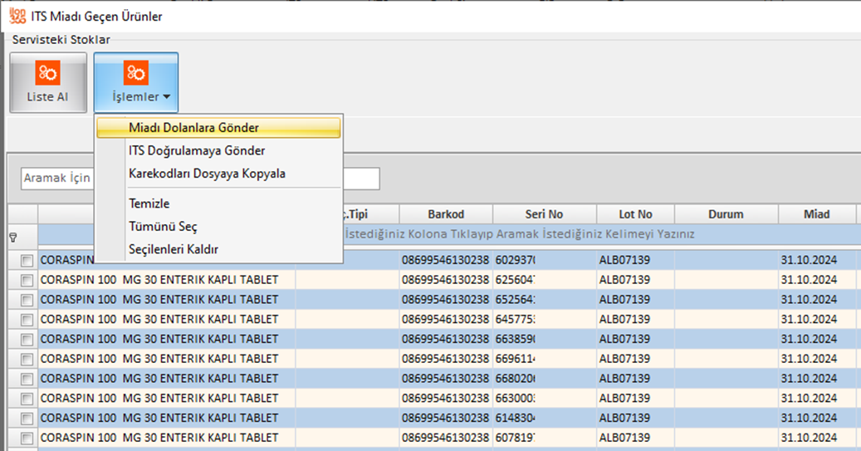Click Seçilenleri Kaldır menu option

pos(174,249)
